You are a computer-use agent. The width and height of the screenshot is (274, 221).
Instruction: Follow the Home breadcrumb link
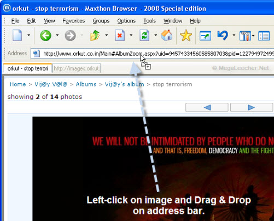[18, 84]
